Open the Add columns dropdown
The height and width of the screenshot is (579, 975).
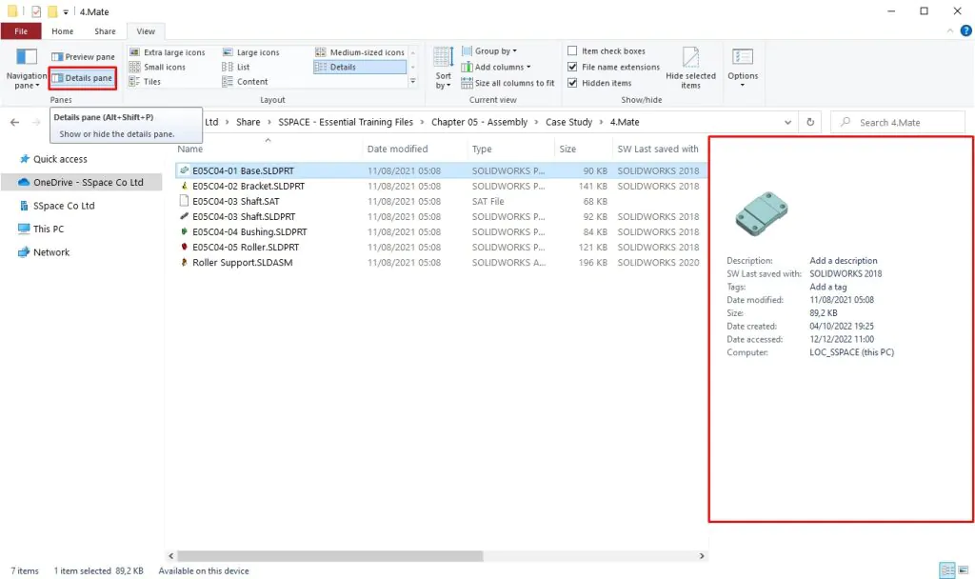pyautogui.click(x=496, y=68)
